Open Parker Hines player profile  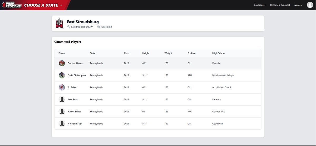pos(74,112)
